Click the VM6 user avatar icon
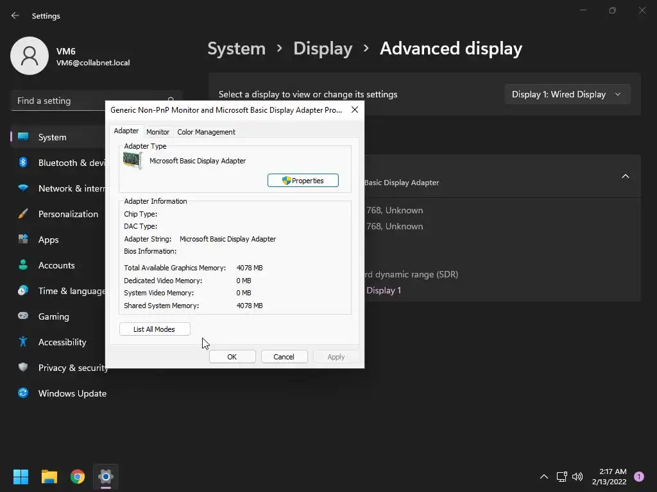 point(30,56)
